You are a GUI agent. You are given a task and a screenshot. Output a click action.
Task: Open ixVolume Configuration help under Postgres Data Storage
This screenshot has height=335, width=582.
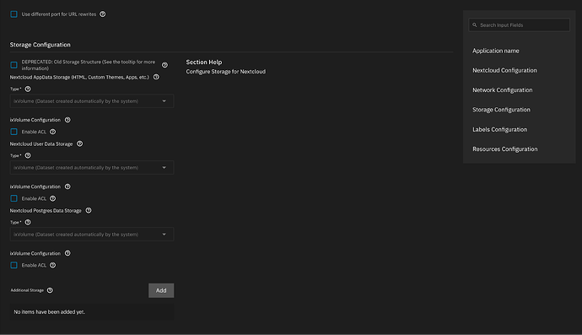point(67,253)
